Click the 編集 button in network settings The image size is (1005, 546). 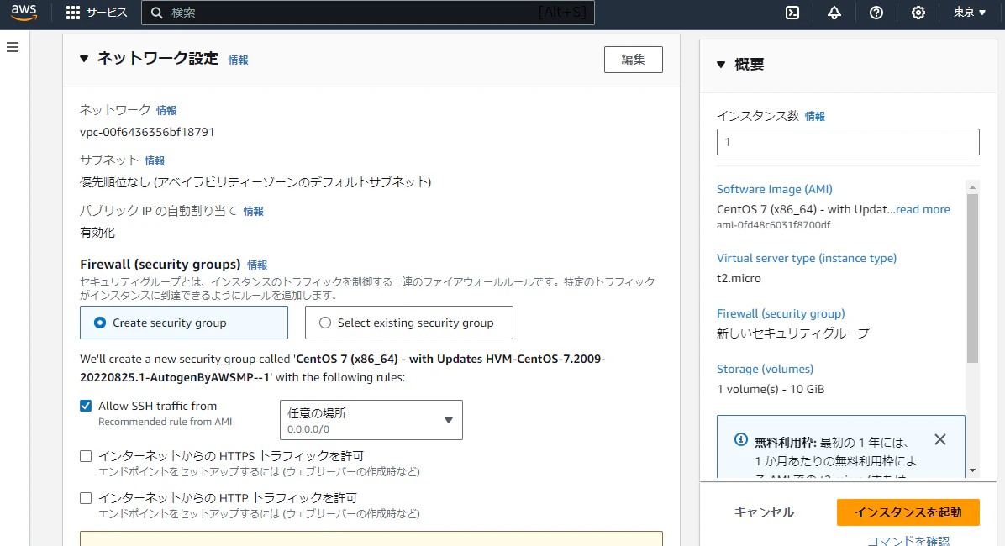click(634, 60)
